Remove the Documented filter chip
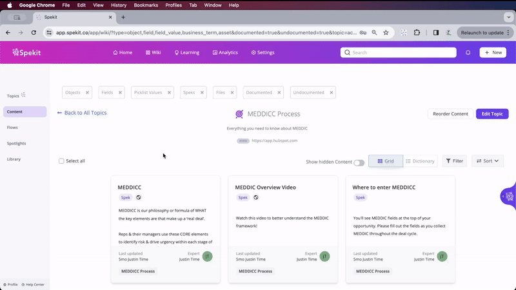This screenshot has width=516, height=290. click(279, 92)
